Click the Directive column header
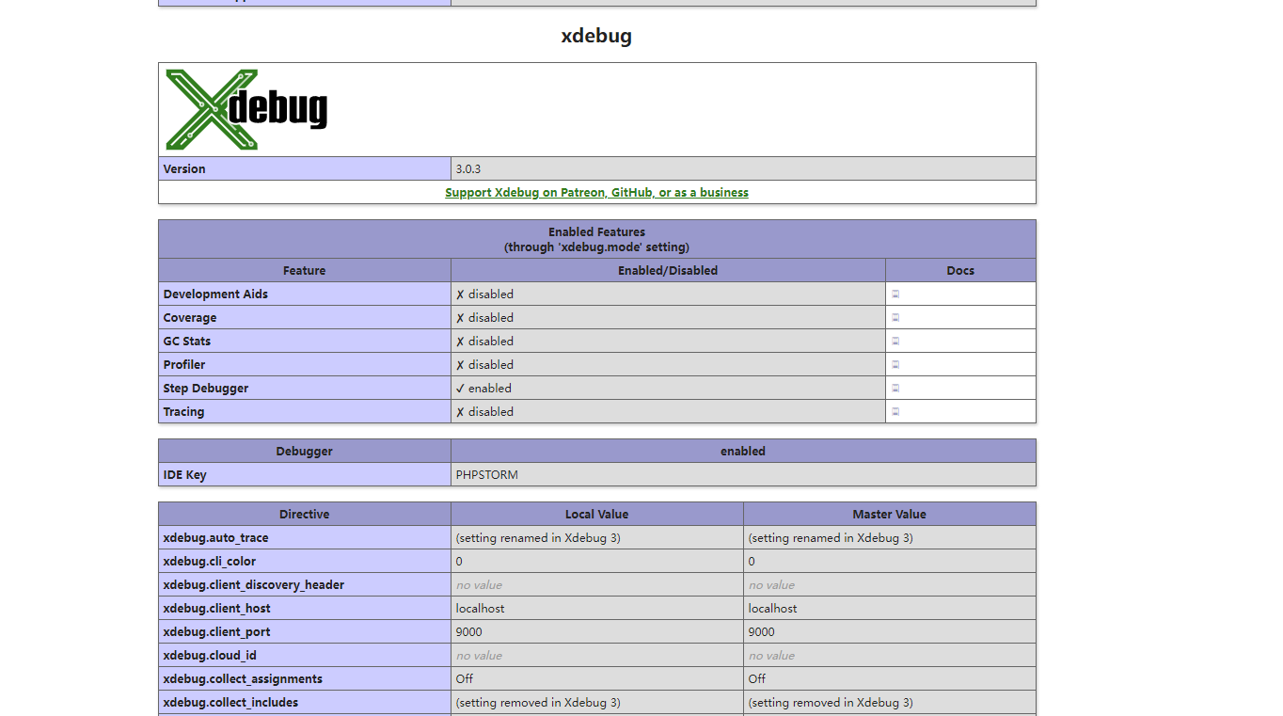This screenshot has width=1283, height=716. pyautogui.click(x=305, y=515)
